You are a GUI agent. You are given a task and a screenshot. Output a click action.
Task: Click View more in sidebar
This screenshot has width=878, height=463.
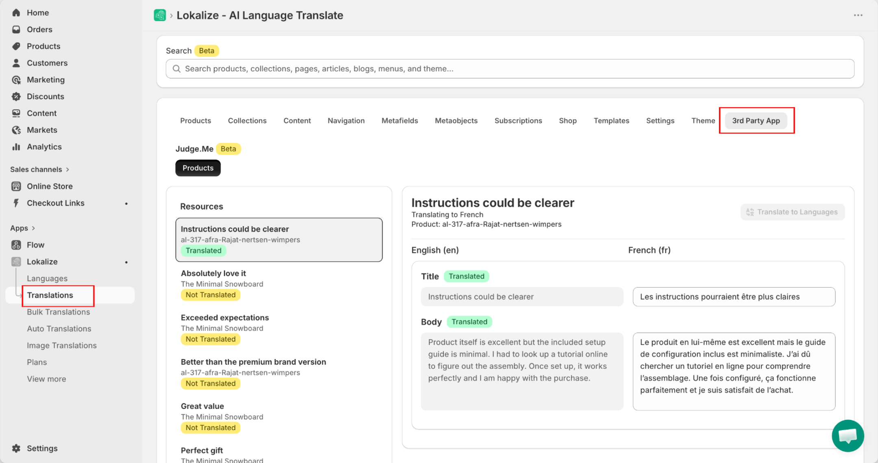(x=46, y=379)
